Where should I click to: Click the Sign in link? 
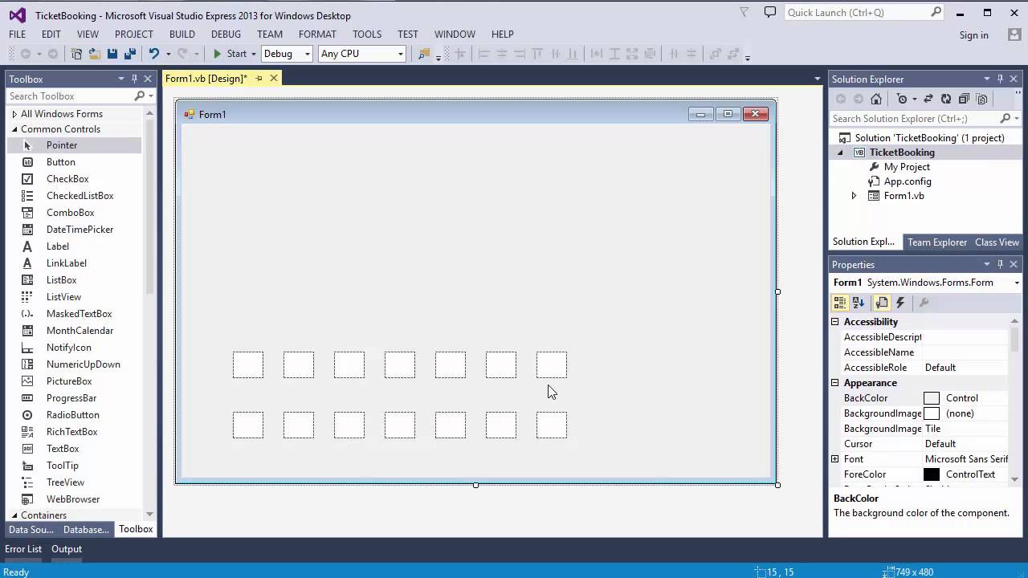click(973, 35)
